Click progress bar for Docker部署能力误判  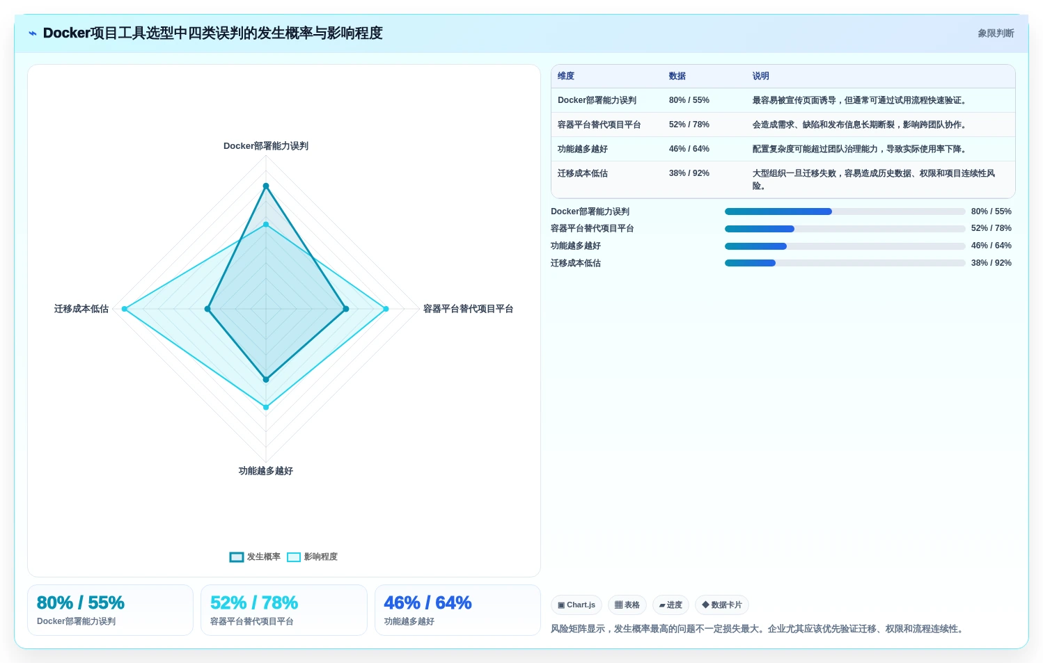(x=845, y=211)
